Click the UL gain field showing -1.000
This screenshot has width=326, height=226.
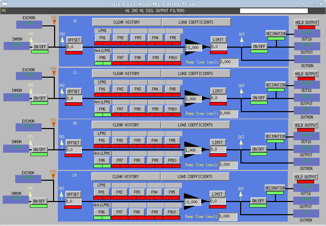[193, 48]
